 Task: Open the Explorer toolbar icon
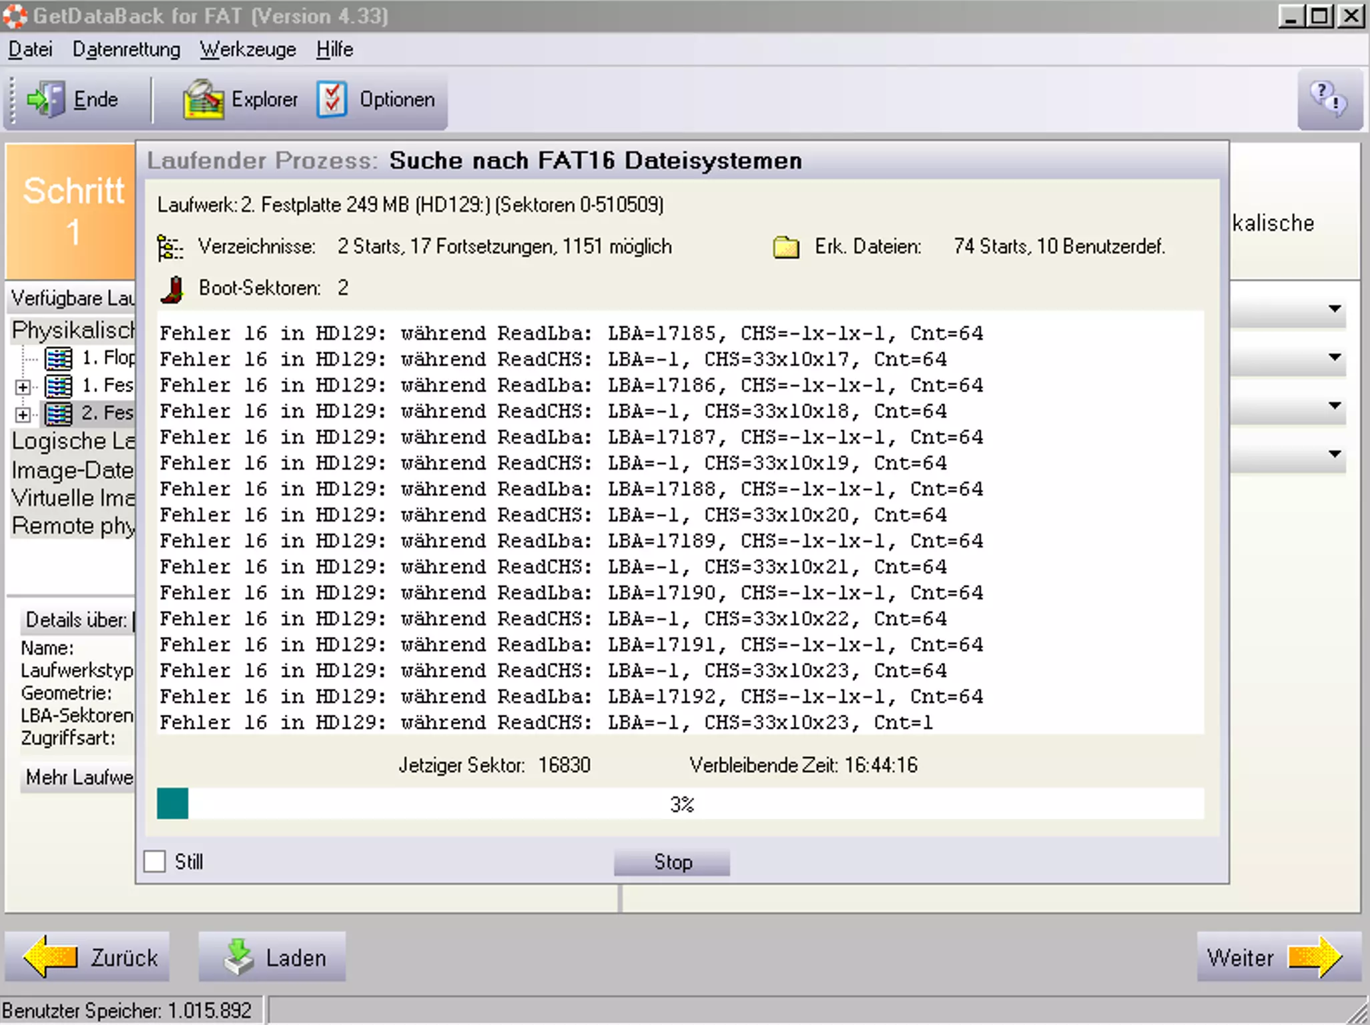(x=203, y=99)
